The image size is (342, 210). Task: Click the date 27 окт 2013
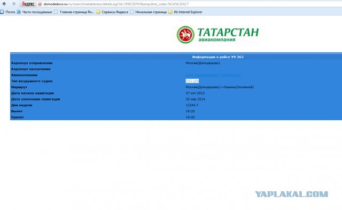[195, 93]
